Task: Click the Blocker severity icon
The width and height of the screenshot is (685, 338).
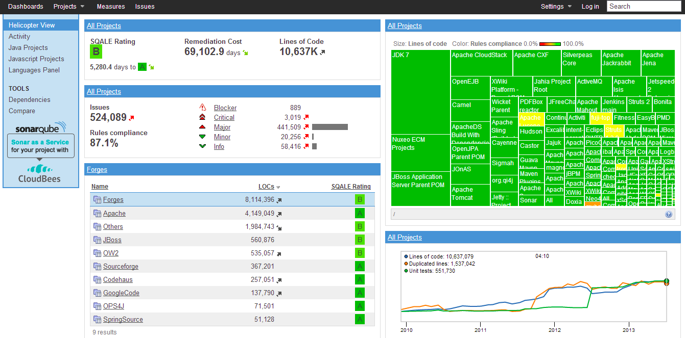Action: click(203, 108)
